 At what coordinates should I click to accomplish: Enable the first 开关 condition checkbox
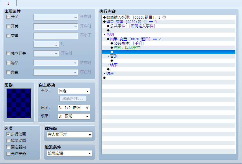8,17
